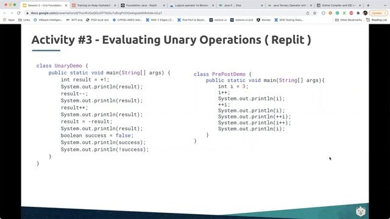Viewport: 390px width, 219px height.
Task: Open a new browser tab
Action: coord(368,5)
